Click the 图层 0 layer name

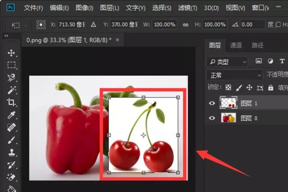tap(249, 119)
